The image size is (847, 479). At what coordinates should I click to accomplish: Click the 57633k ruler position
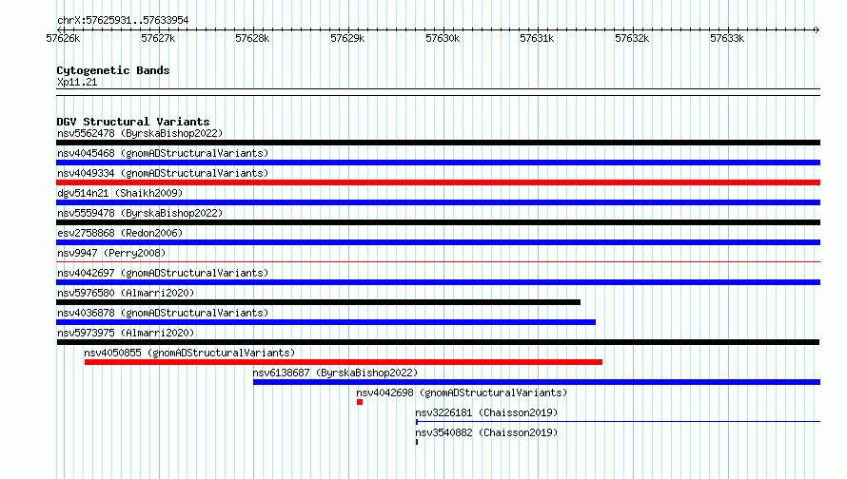727,38
